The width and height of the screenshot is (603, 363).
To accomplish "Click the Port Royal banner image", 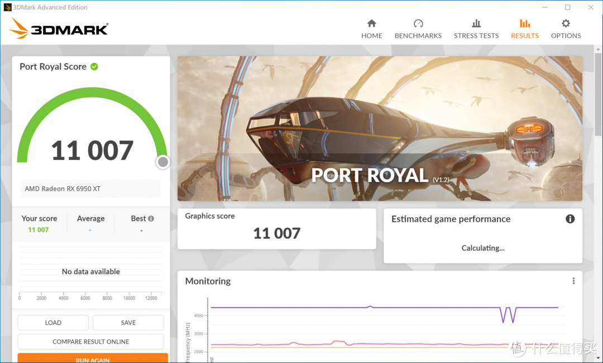I will click(380, 128).
